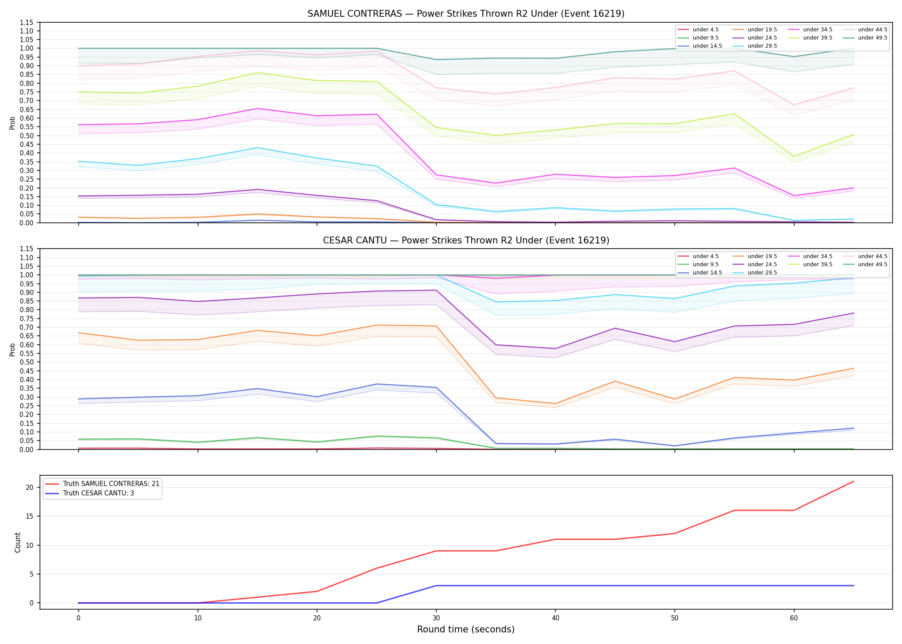Image resolution: width=902 pixels, height=644 pixels.
Task: Click 'Prob' axis label of Samuel Contreras chart
Action: 12,123
